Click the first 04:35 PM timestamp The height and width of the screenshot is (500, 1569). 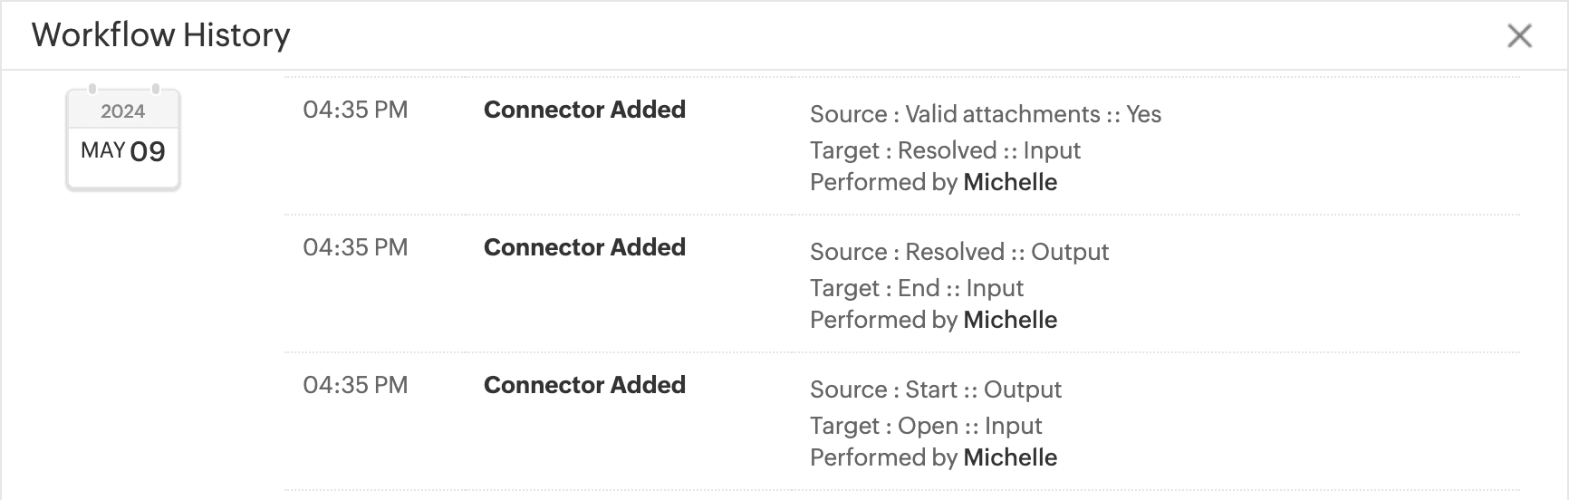tap(355, 110)
